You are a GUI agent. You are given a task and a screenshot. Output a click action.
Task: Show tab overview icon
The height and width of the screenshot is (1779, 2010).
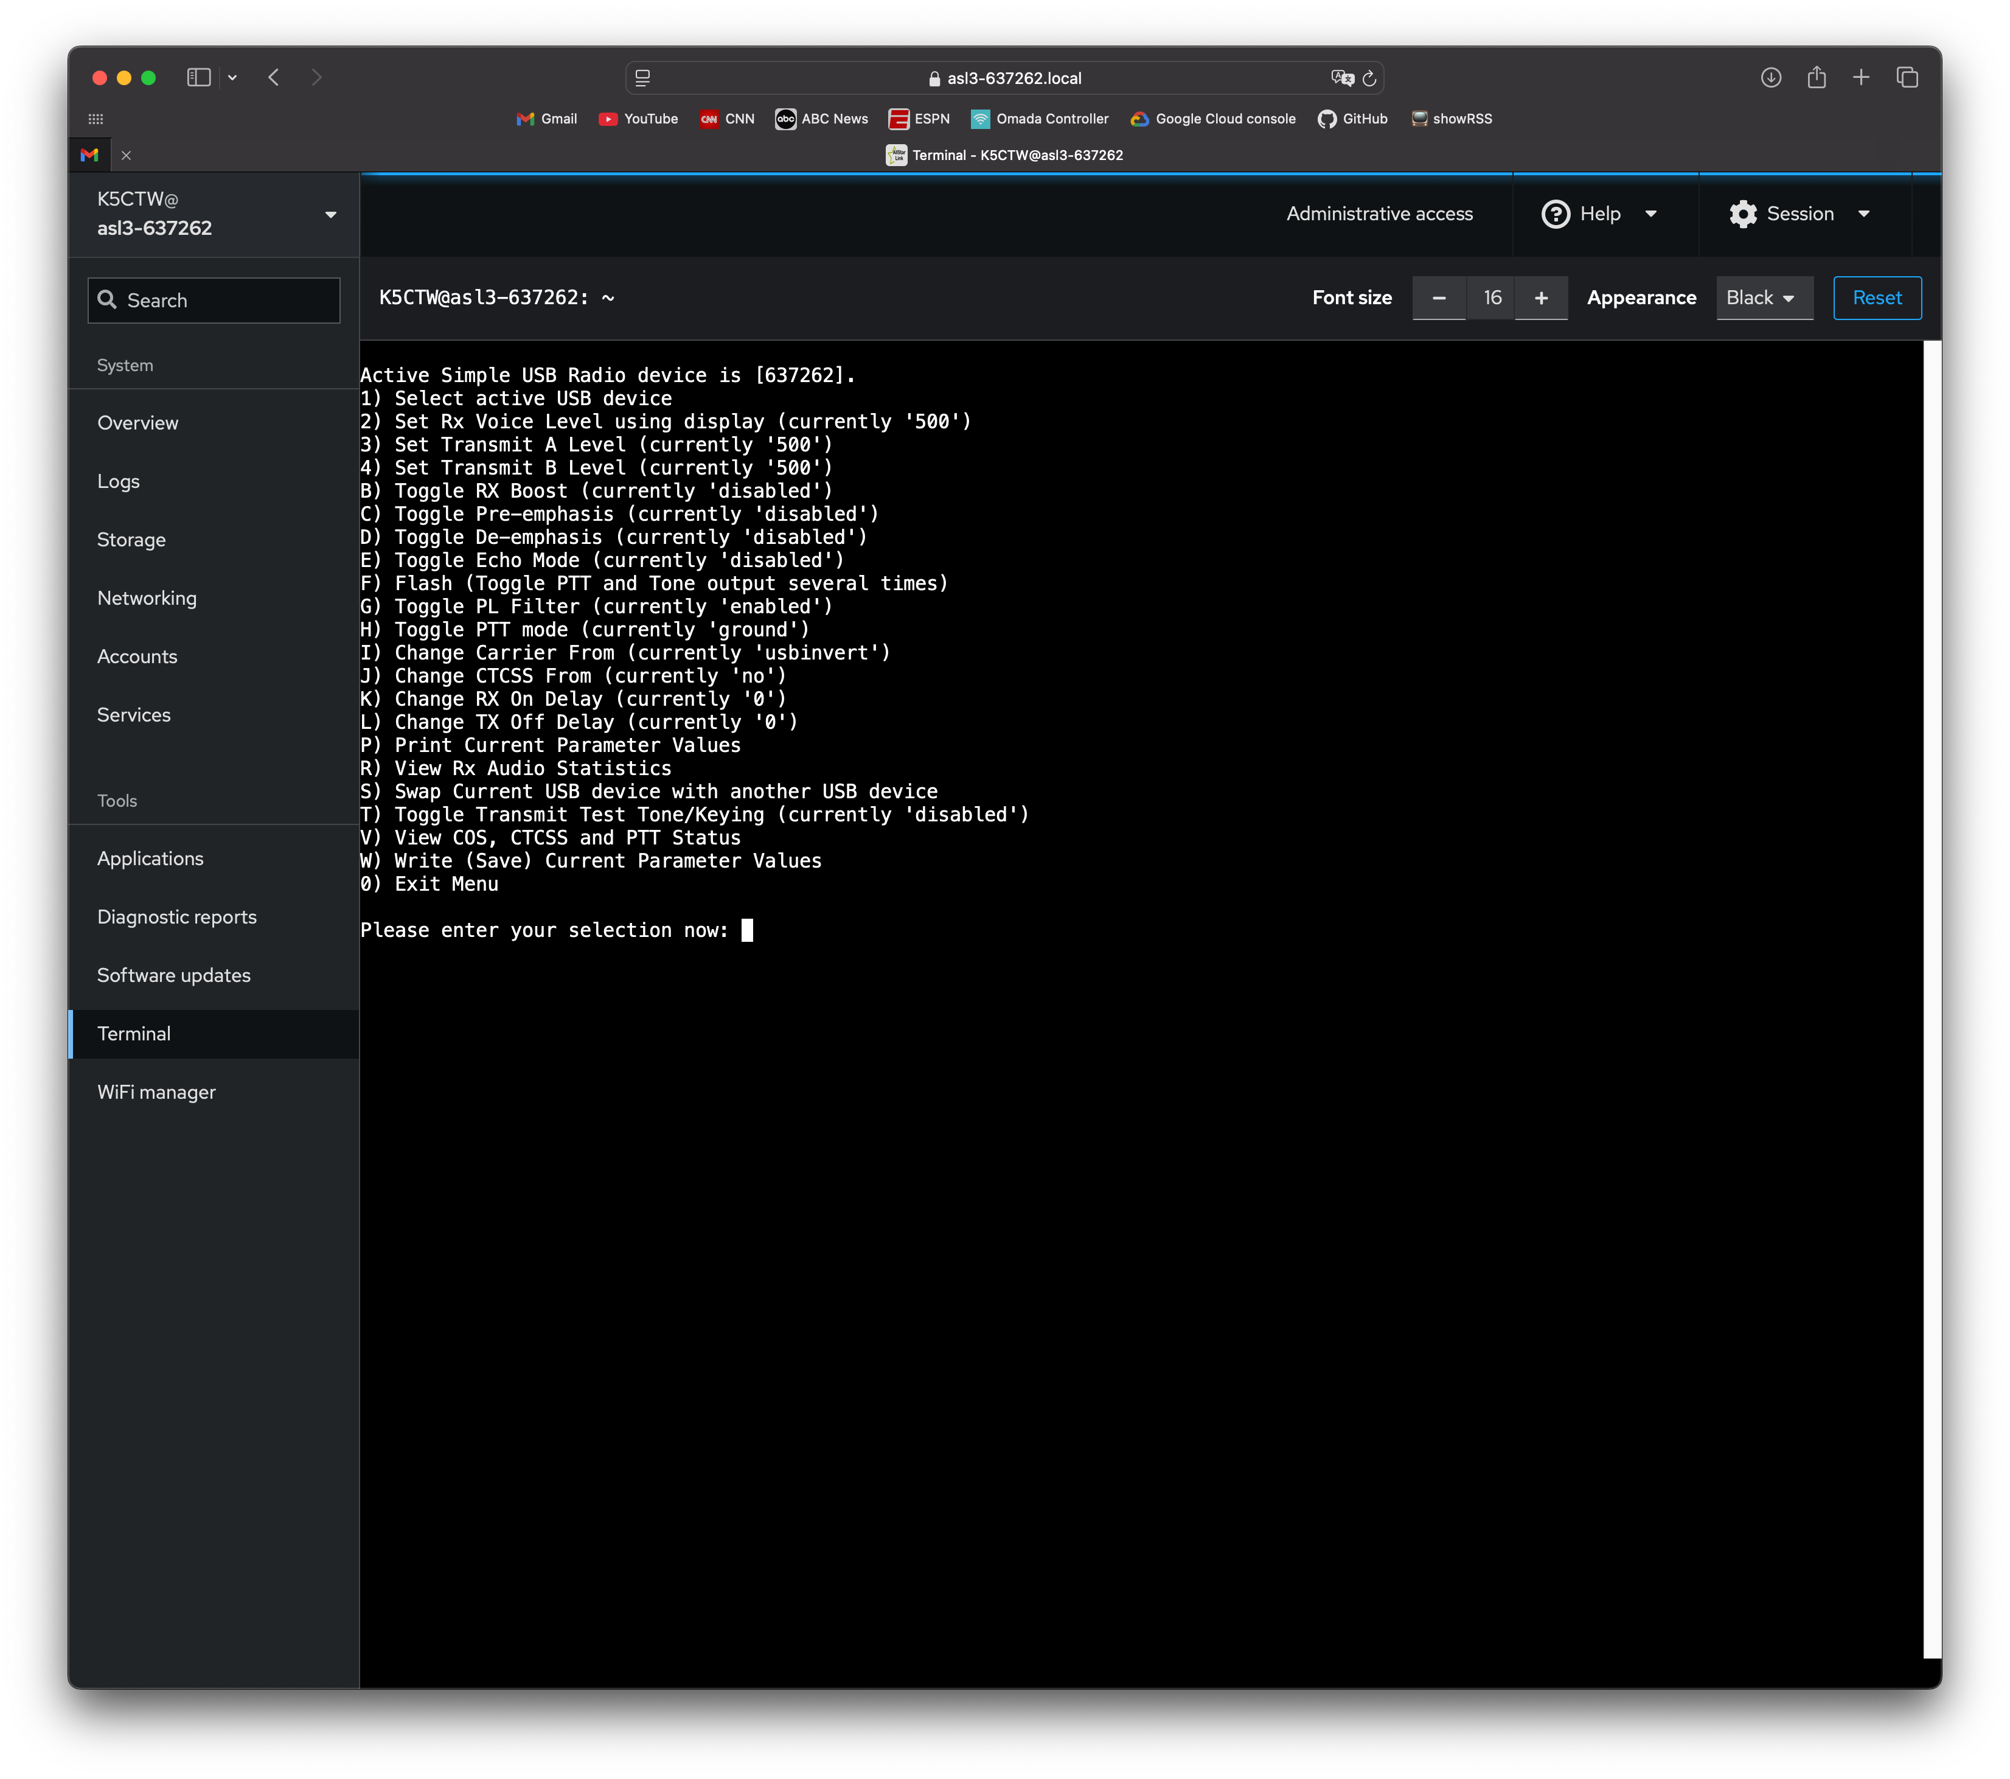(x=1907, y=77)
